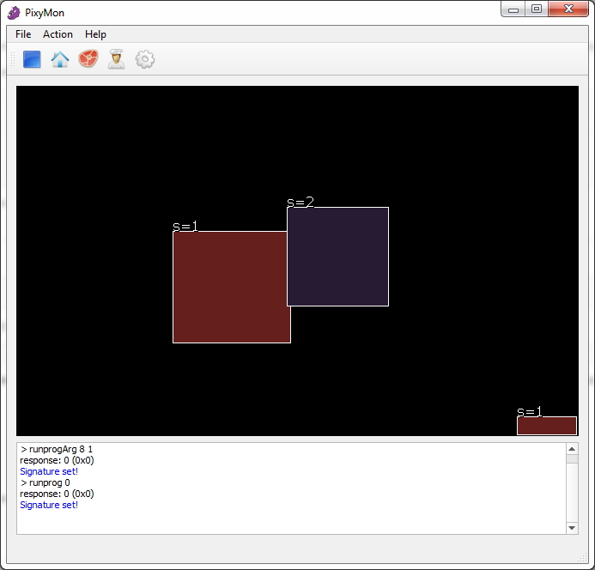
Task: Click the first 'response: 0 (0x0)' line
Action: pyautogui.click(x=57, y=460)
